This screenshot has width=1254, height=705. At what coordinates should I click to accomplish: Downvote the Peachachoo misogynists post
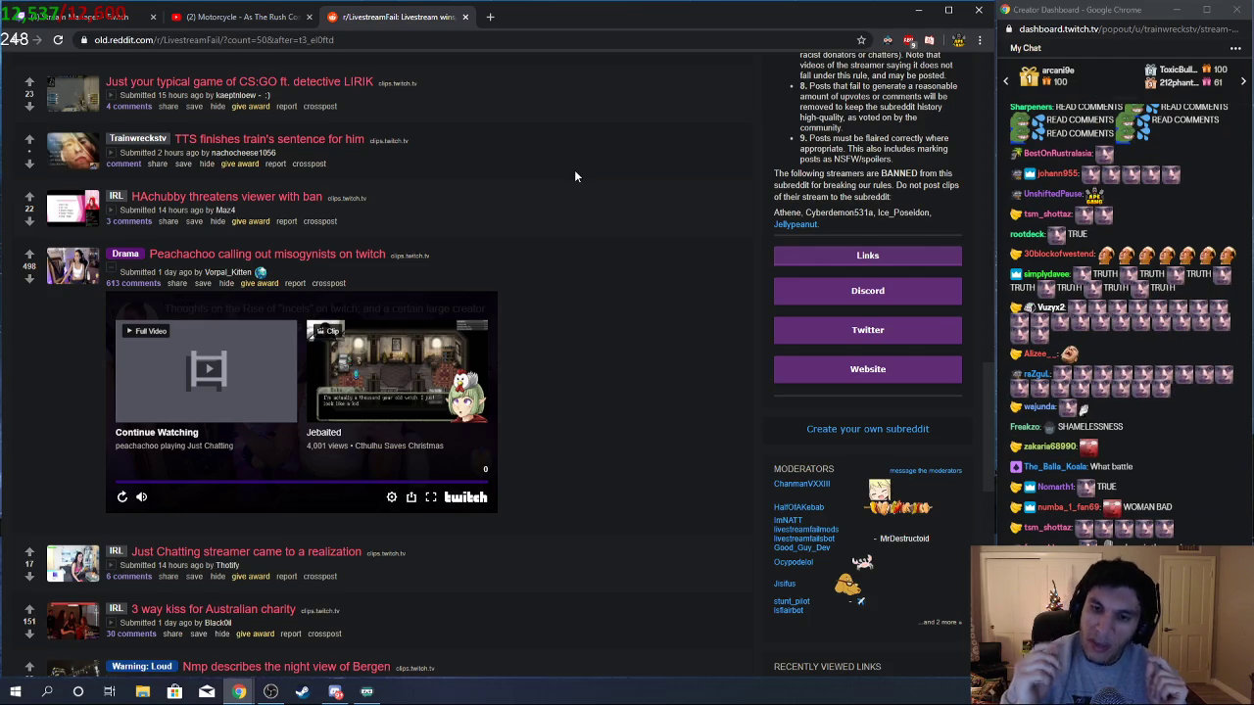pyautogui.click(x=29, y=278)
